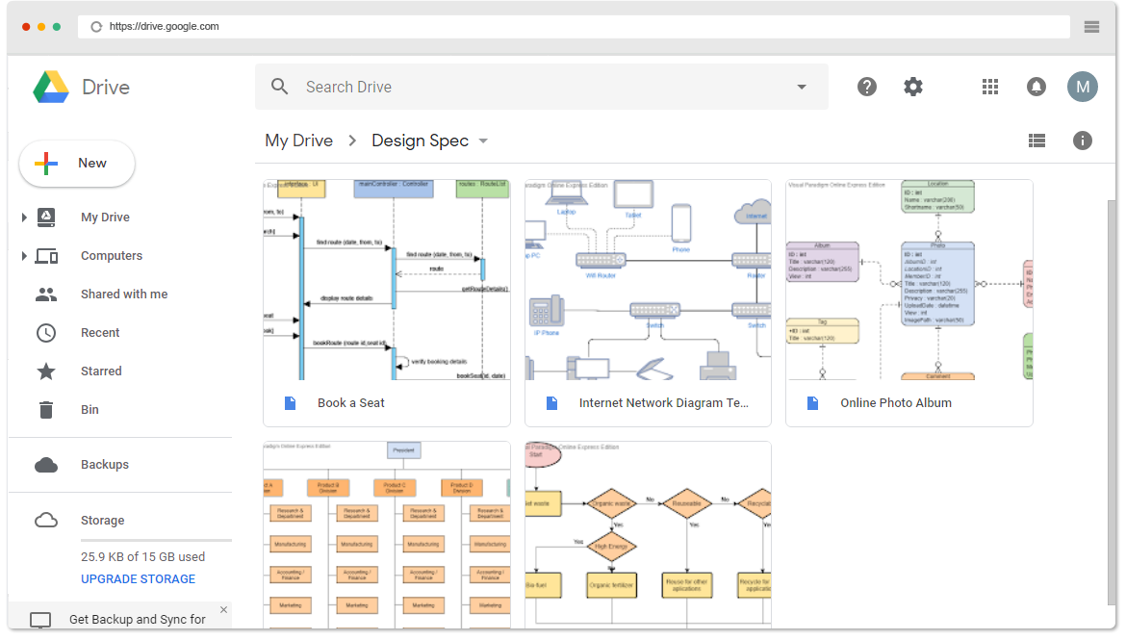Dismiss the Get Backup and Sync banner
This screenshot has height=640, width=1126.
[x=224, y=610]
